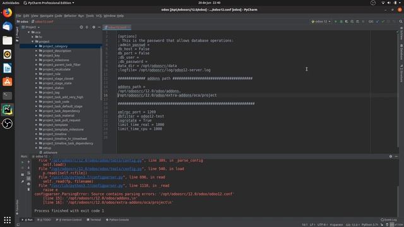Click the pin tab icon in Run panel
Viewport: 404px width, 227px height.
point(23,182)
